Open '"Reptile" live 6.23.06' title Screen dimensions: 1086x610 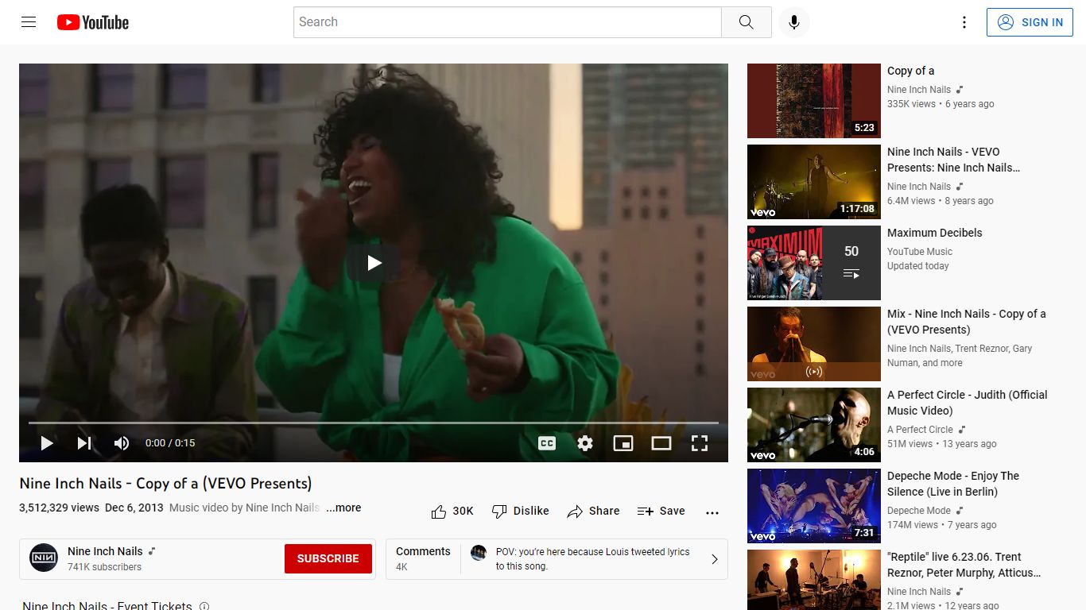[964, 565]
